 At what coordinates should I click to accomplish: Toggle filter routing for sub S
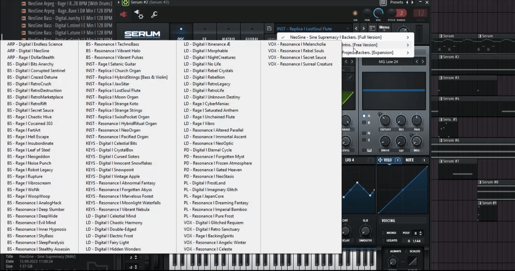[364, 140]
